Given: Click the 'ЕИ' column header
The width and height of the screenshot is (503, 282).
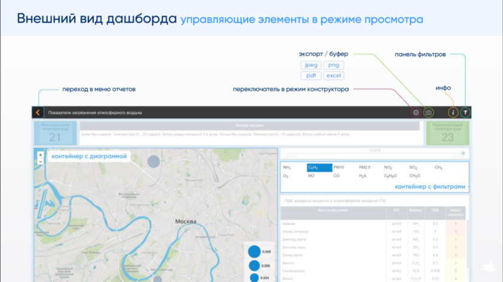Looking at the screenshot, I should coord(396,213).
